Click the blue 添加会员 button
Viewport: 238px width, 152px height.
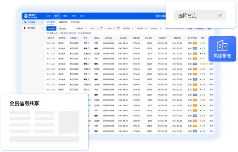pos(51,29)
